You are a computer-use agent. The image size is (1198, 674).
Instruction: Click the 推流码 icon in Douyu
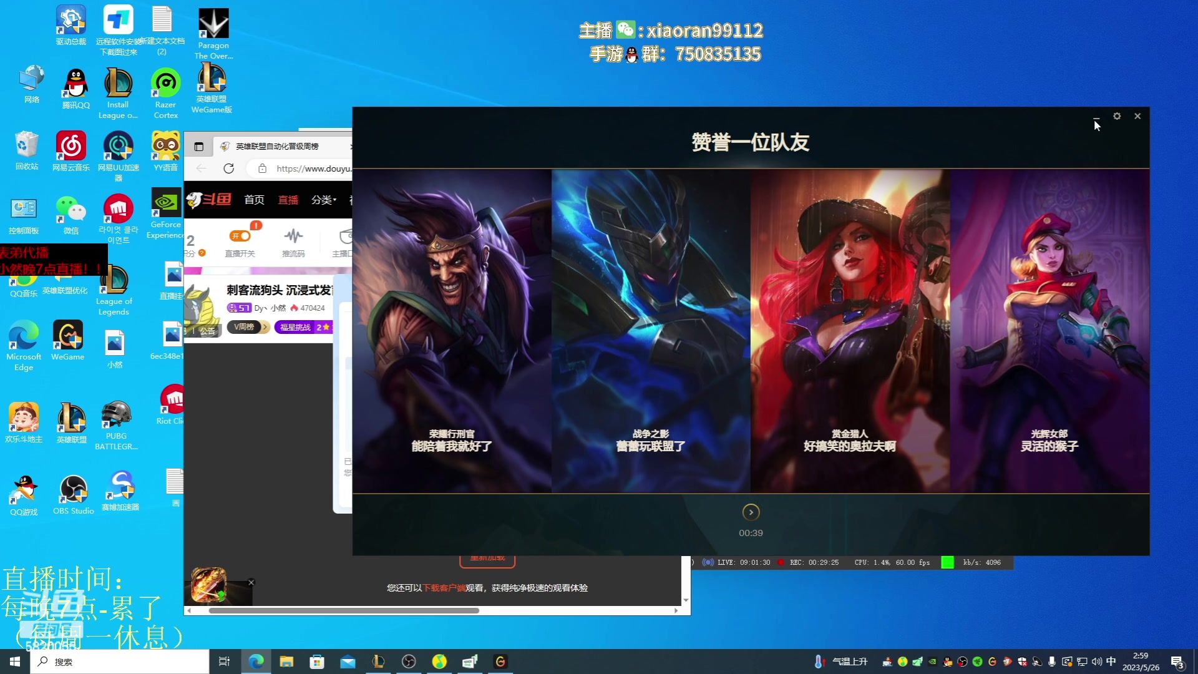[x=293, y=242]
